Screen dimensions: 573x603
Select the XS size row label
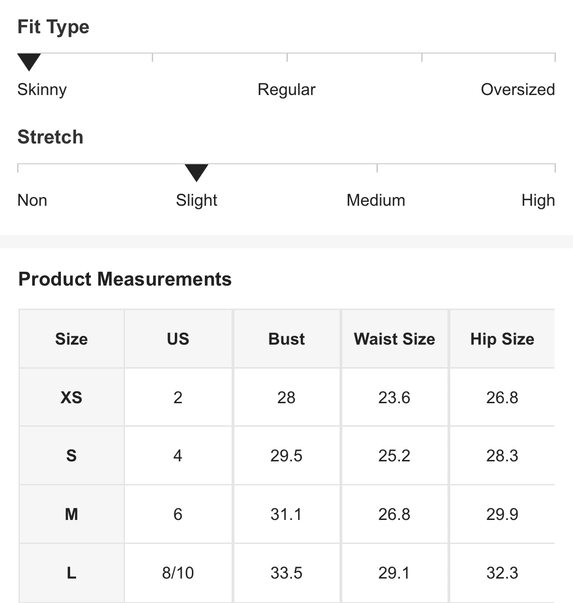tap(72, 398)
